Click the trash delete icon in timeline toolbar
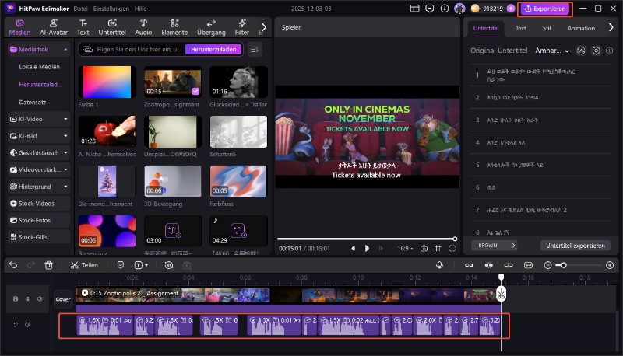The image size is (623, 356). [48, 265]
